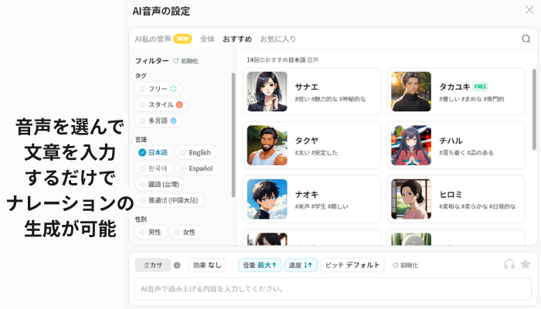Click the FREE badge on タカユキ
541x309 pixels.
[480, 87]
